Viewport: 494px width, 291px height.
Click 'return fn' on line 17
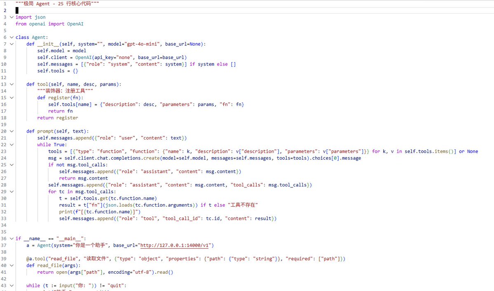(61, 111)
